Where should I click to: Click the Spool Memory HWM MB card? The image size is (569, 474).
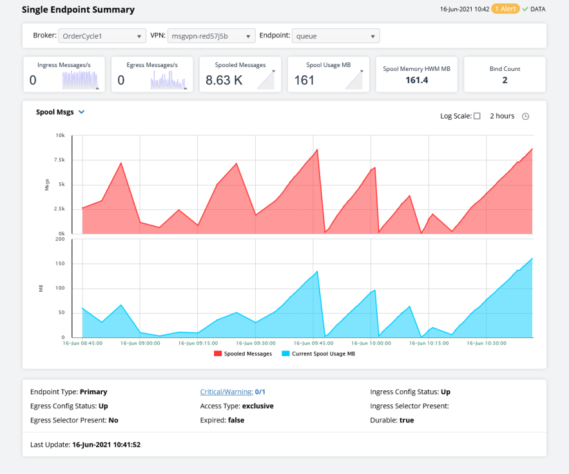pyautogui.click(x=416, y=75)
